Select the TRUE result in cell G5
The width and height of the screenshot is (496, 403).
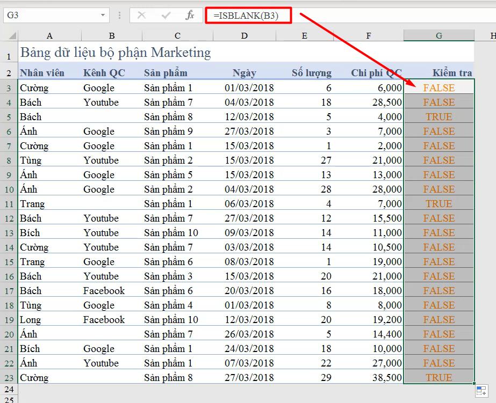click(439, 116)
